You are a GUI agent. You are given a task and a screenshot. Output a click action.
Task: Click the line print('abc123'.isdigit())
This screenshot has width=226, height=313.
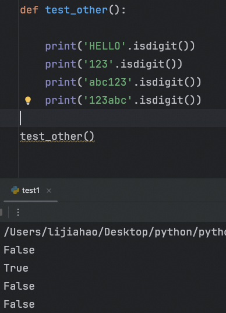click(123, 82)
